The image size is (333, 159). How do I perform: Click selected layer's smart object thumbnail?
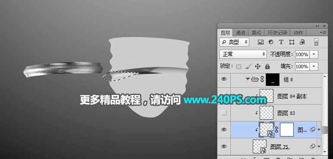(x=267, y=130)
